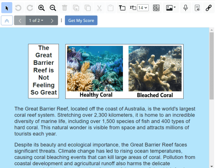Expand the image tool dropdown arrow
215x168 pixels.
point(175,7)
